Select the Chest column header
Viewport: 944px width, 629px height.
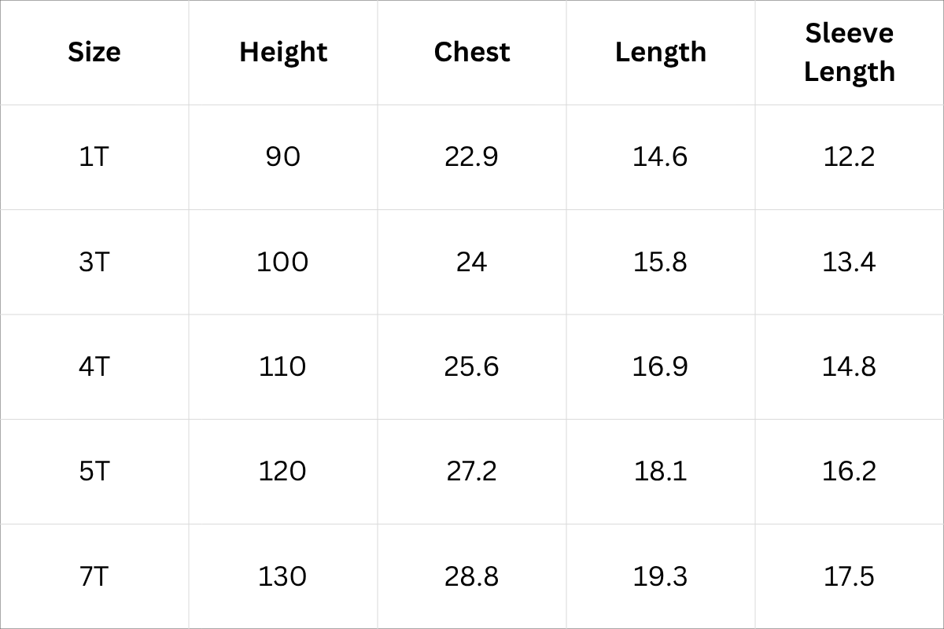tap(472, 53)
